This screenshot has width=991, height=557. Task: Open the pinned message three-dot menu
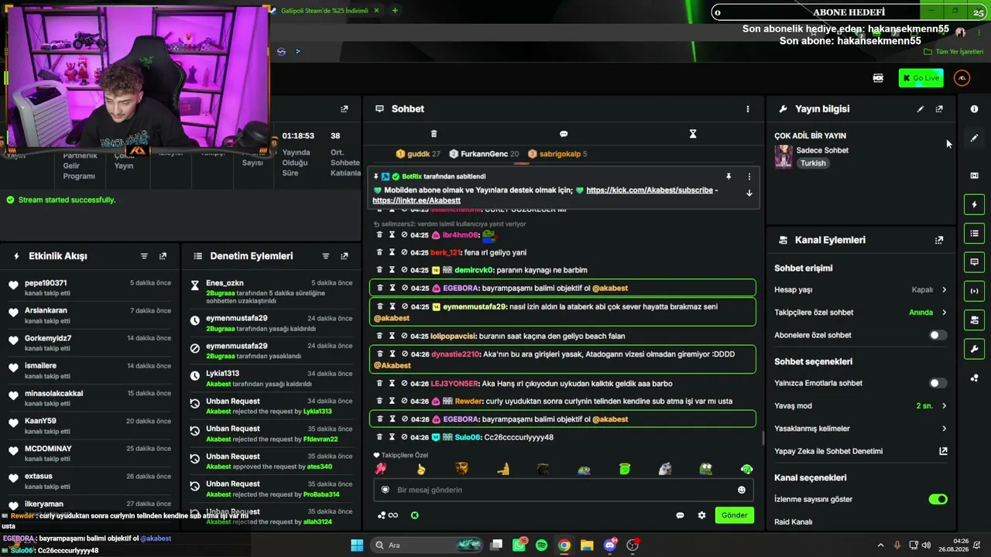(x=749, y=177)
